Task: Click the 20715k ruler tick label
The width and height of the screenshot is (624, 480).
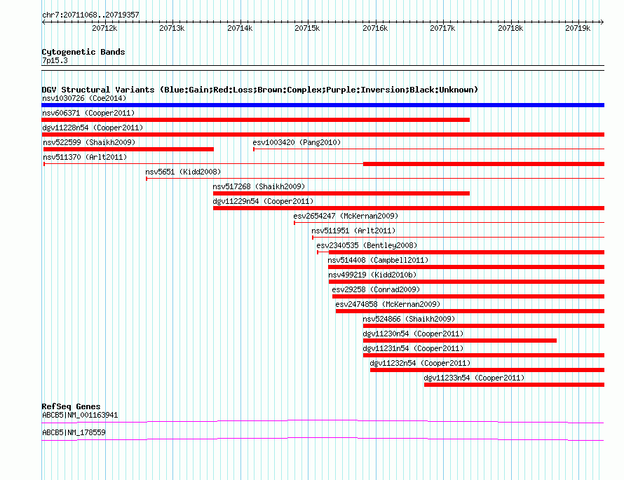Action: point(307,28)
